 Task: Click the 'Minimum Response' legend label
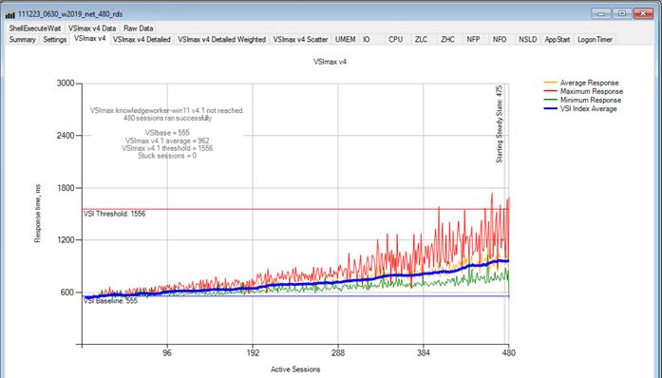591,100
